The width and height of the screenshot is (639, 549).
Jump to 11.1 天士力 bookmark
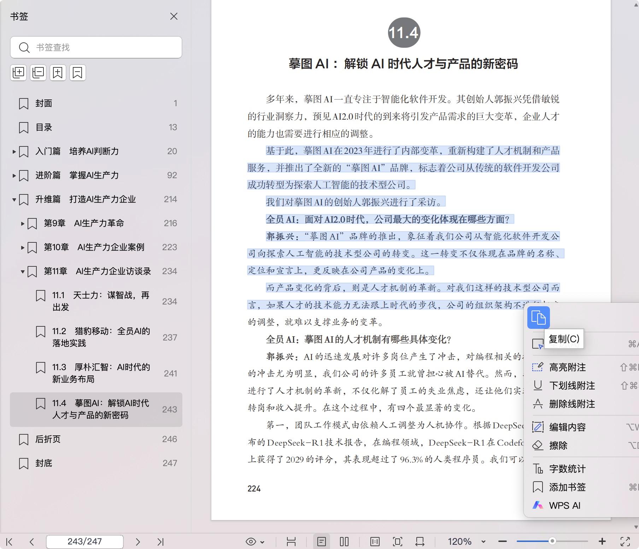pos(96,301)
